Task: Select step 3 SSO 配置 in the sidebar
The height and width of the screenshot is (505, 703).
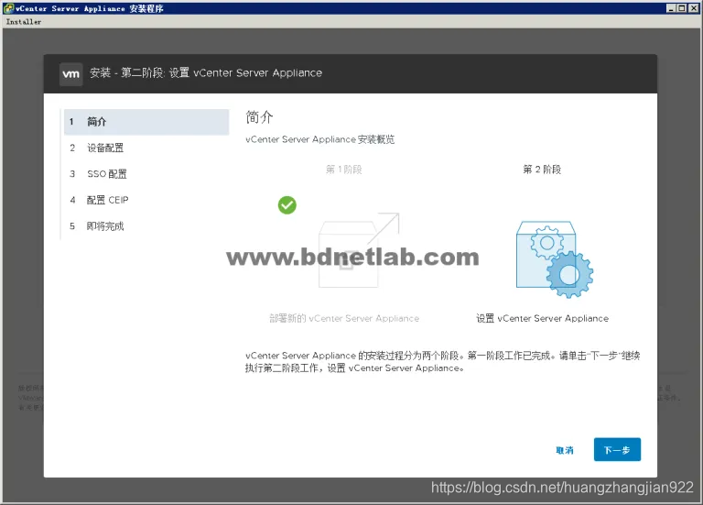Action: click(x=146, y=174)
